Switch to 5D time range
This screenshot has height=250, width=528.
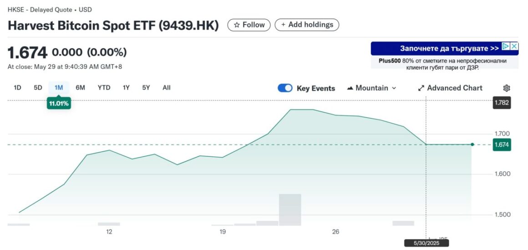(38, 87)
